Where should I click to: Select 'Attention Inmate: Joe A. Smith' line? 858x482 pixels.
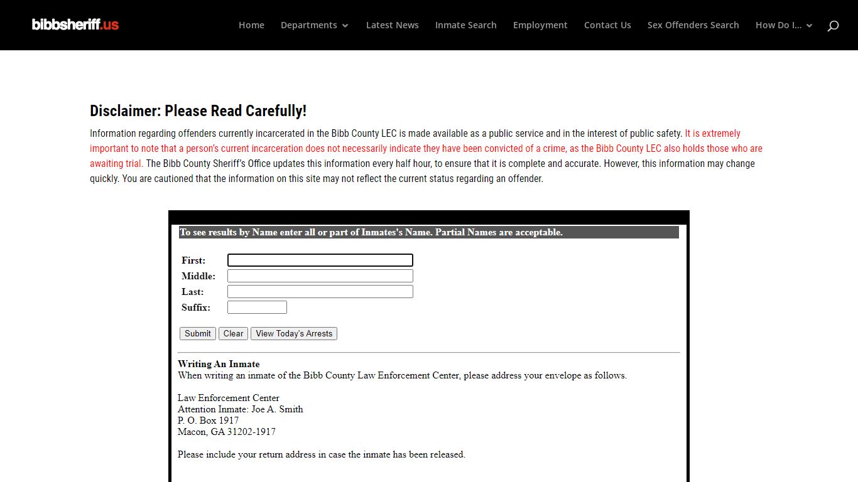click(x=241, y=409)
